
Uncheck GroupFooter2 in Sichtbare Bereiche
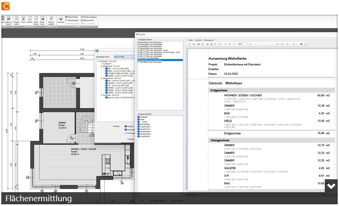click(x=138, y=136)
